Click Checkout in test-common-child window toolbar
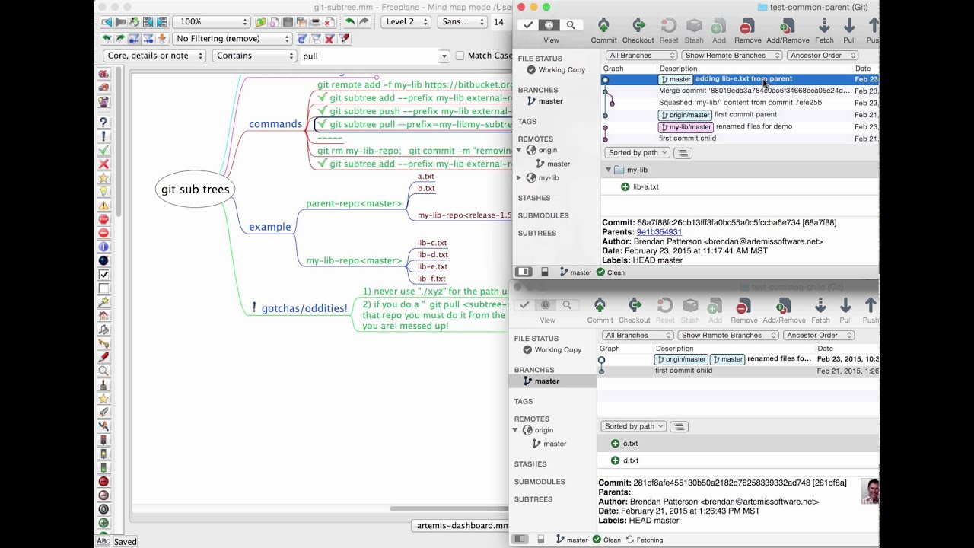974x548 pixels. pyautogui.click(x=634, y=311)
